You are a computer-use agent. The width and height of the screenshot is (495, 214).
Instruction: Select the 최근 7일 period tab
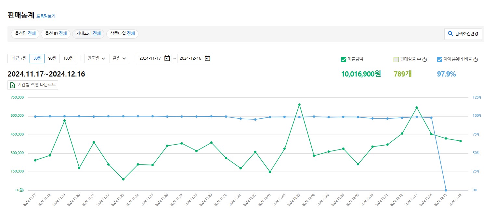click(19, 58)
